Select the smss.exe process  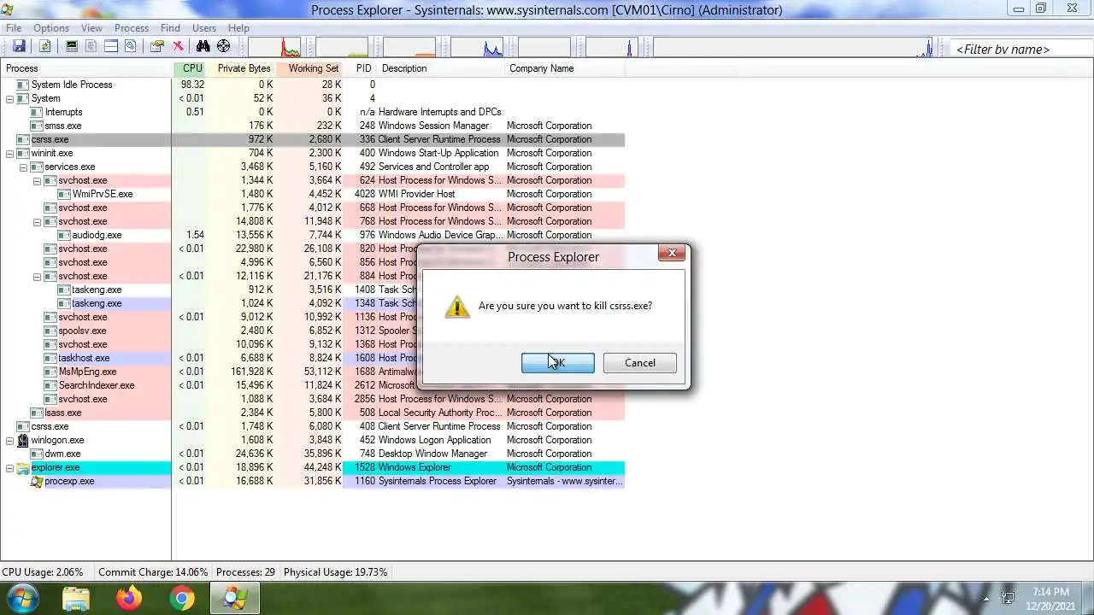63,126
